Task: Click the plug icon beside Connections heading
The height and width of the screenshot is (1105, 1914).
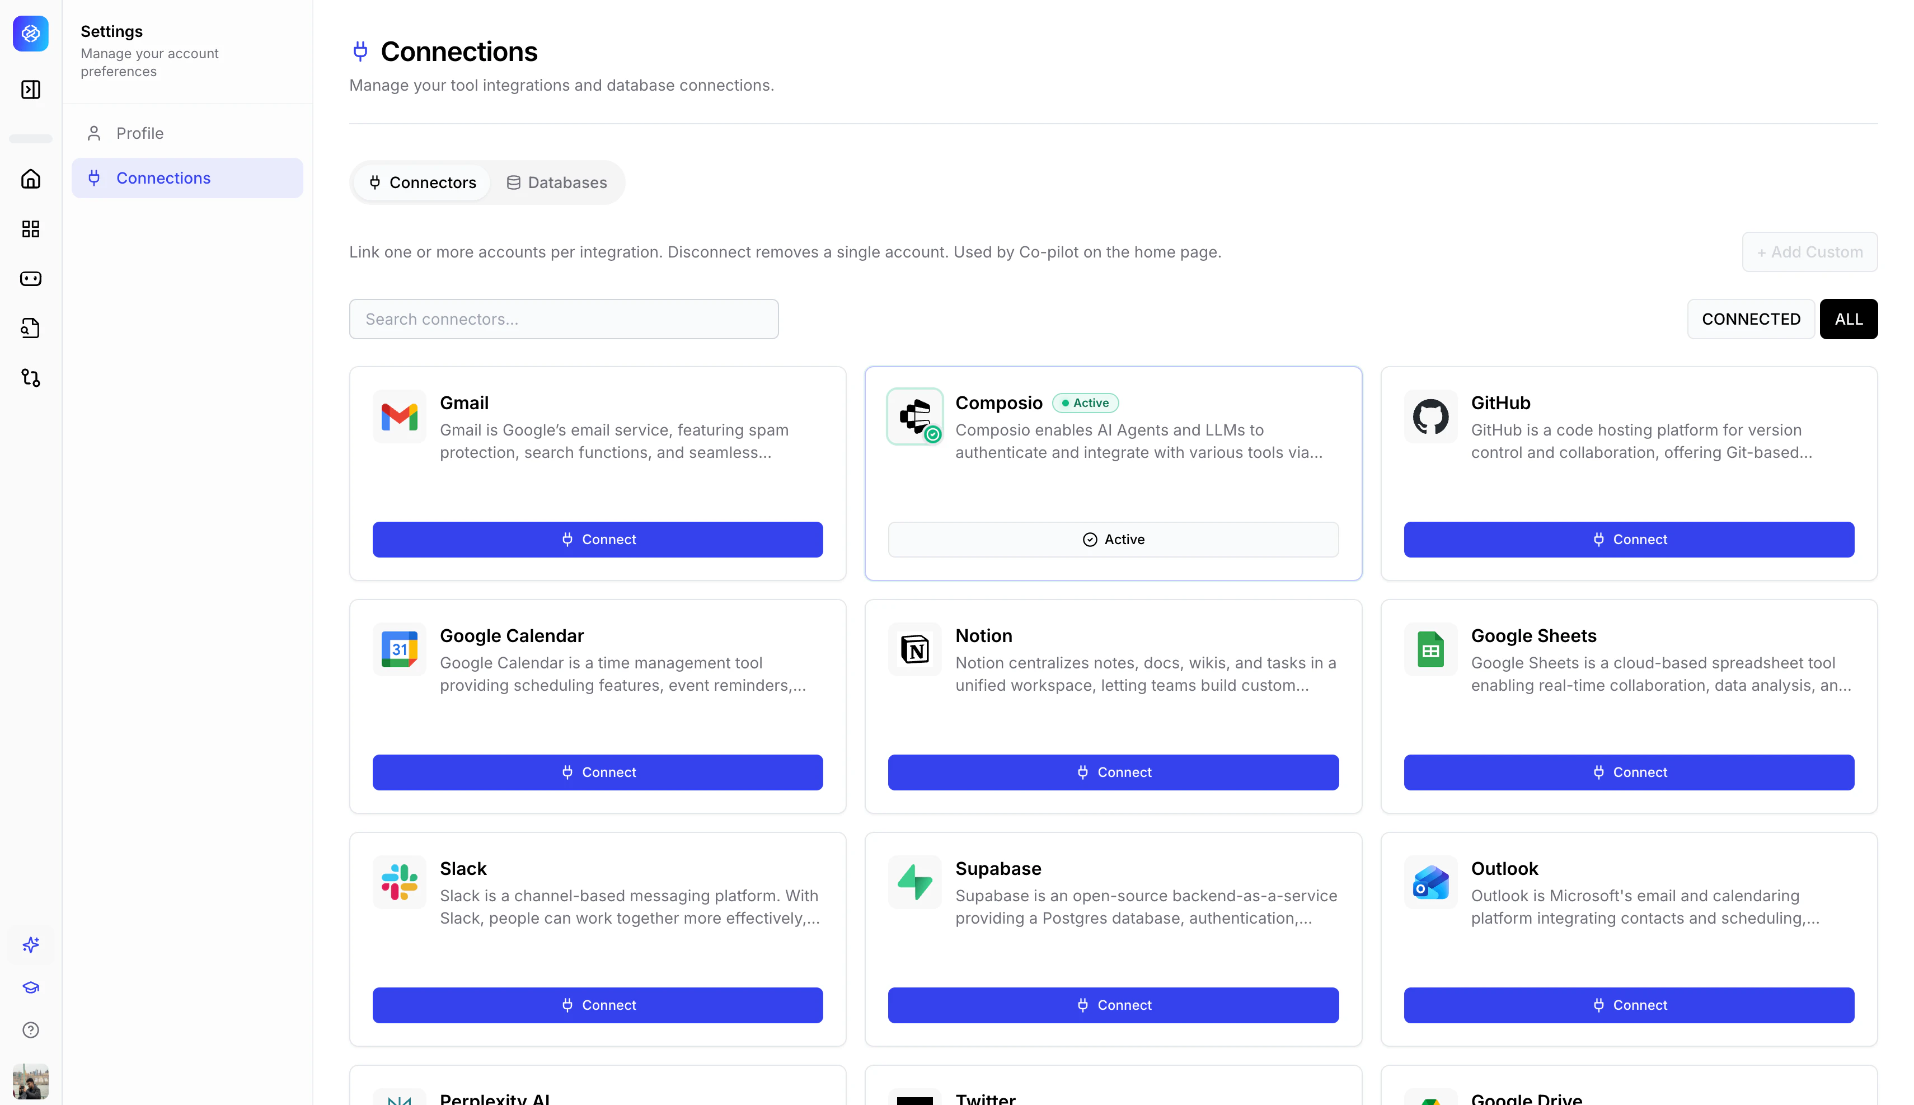Action: coord(360,51)
